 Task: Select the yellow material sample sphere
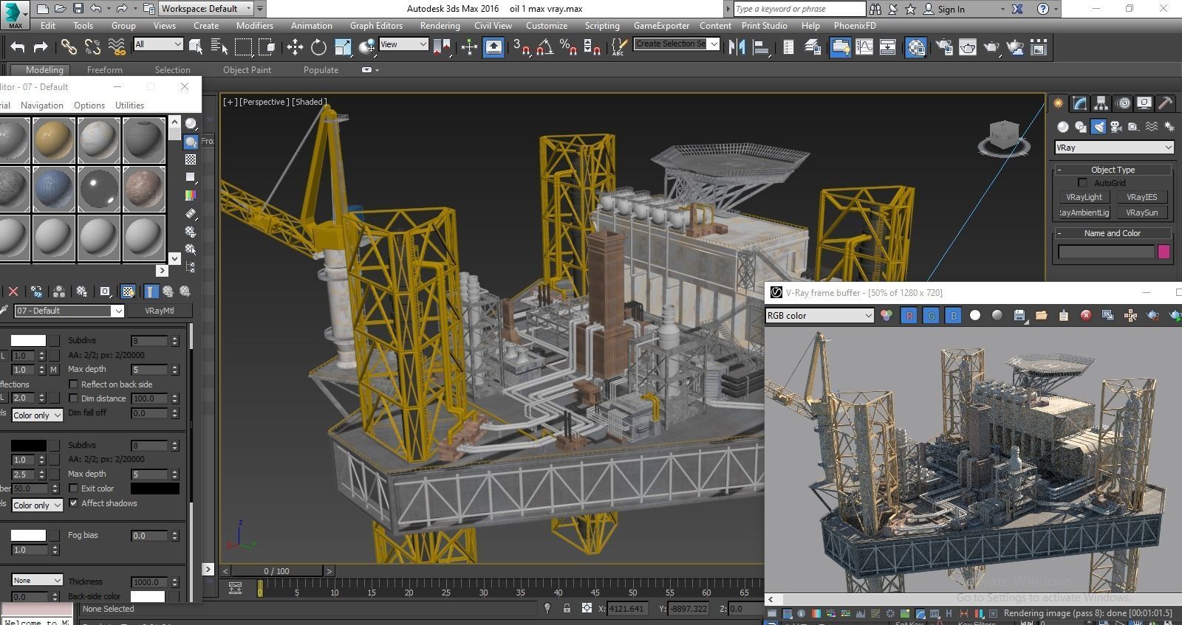click(54, 140)
